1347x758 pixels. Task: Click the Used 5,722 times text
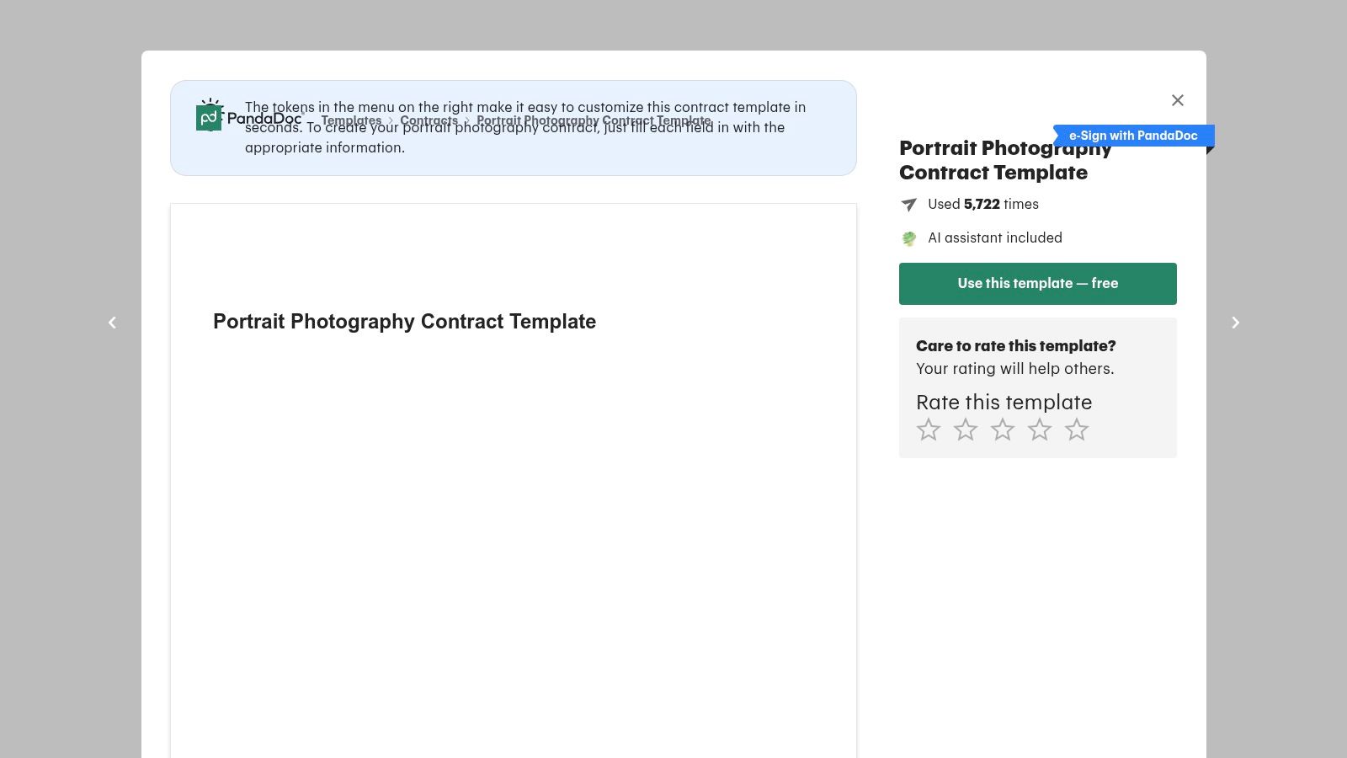pyautogui.click(x=982, y=205)
